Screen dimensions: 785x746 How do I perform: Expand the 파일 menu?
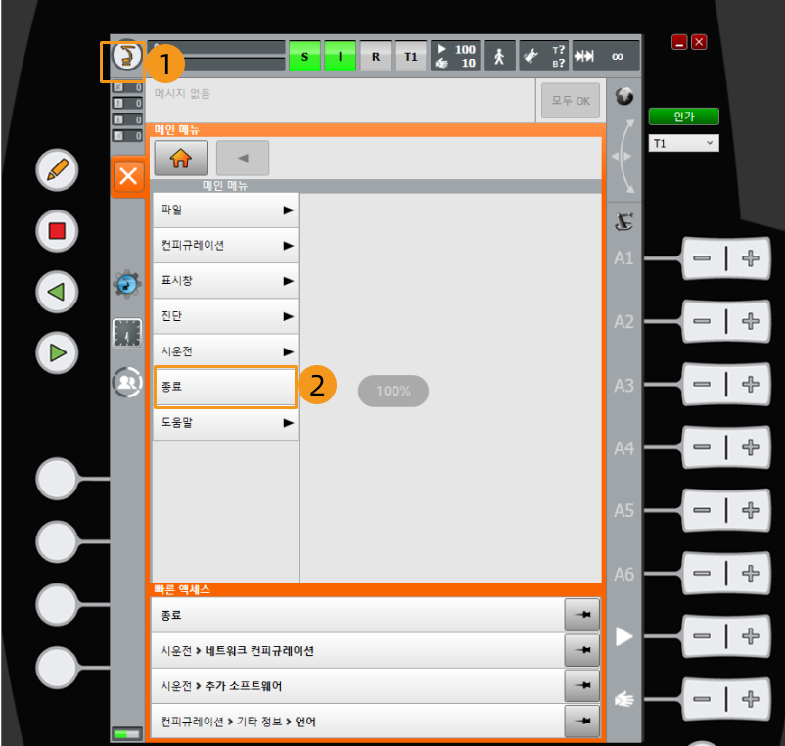click(x=225, y=210)
